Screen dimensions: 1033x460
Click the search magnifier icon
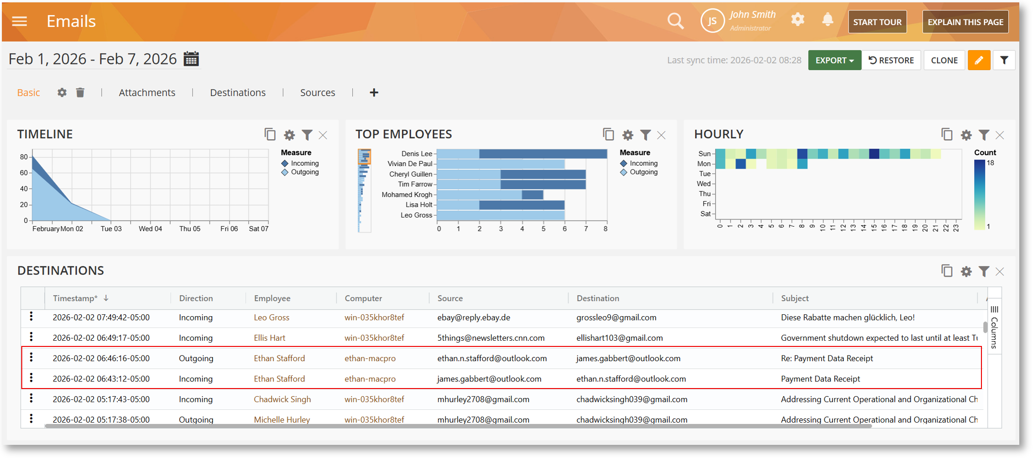[x=675, y=21]
